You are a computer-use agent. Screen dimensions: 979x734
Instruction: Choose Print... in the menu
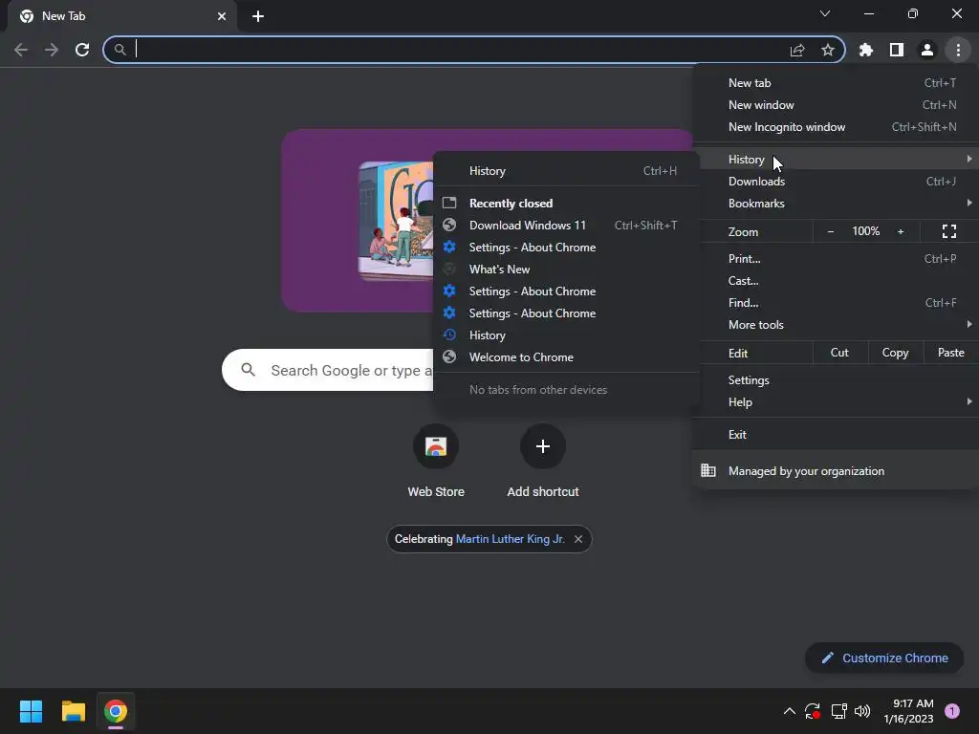pyautogui.click(x=836, y=258)
